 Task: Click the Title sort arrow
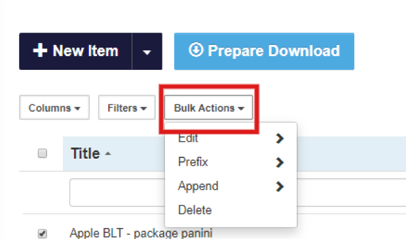108,154
